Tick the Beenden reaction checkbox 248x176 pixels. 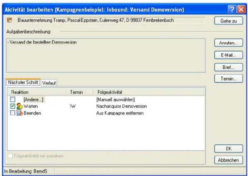(x=13, y=113)
